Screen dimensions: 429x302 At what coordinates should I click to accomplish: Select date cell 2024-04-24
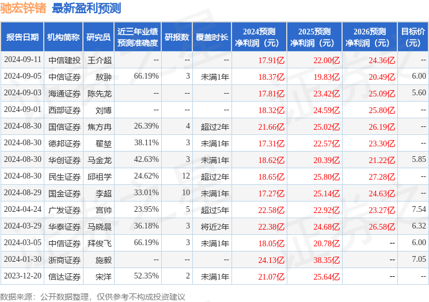click(x=22, y=209)
